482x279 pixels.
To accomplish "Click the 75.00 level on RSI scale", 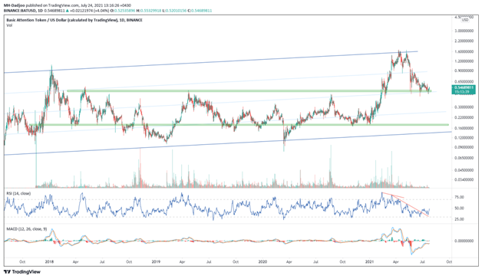I will (460, 197).
